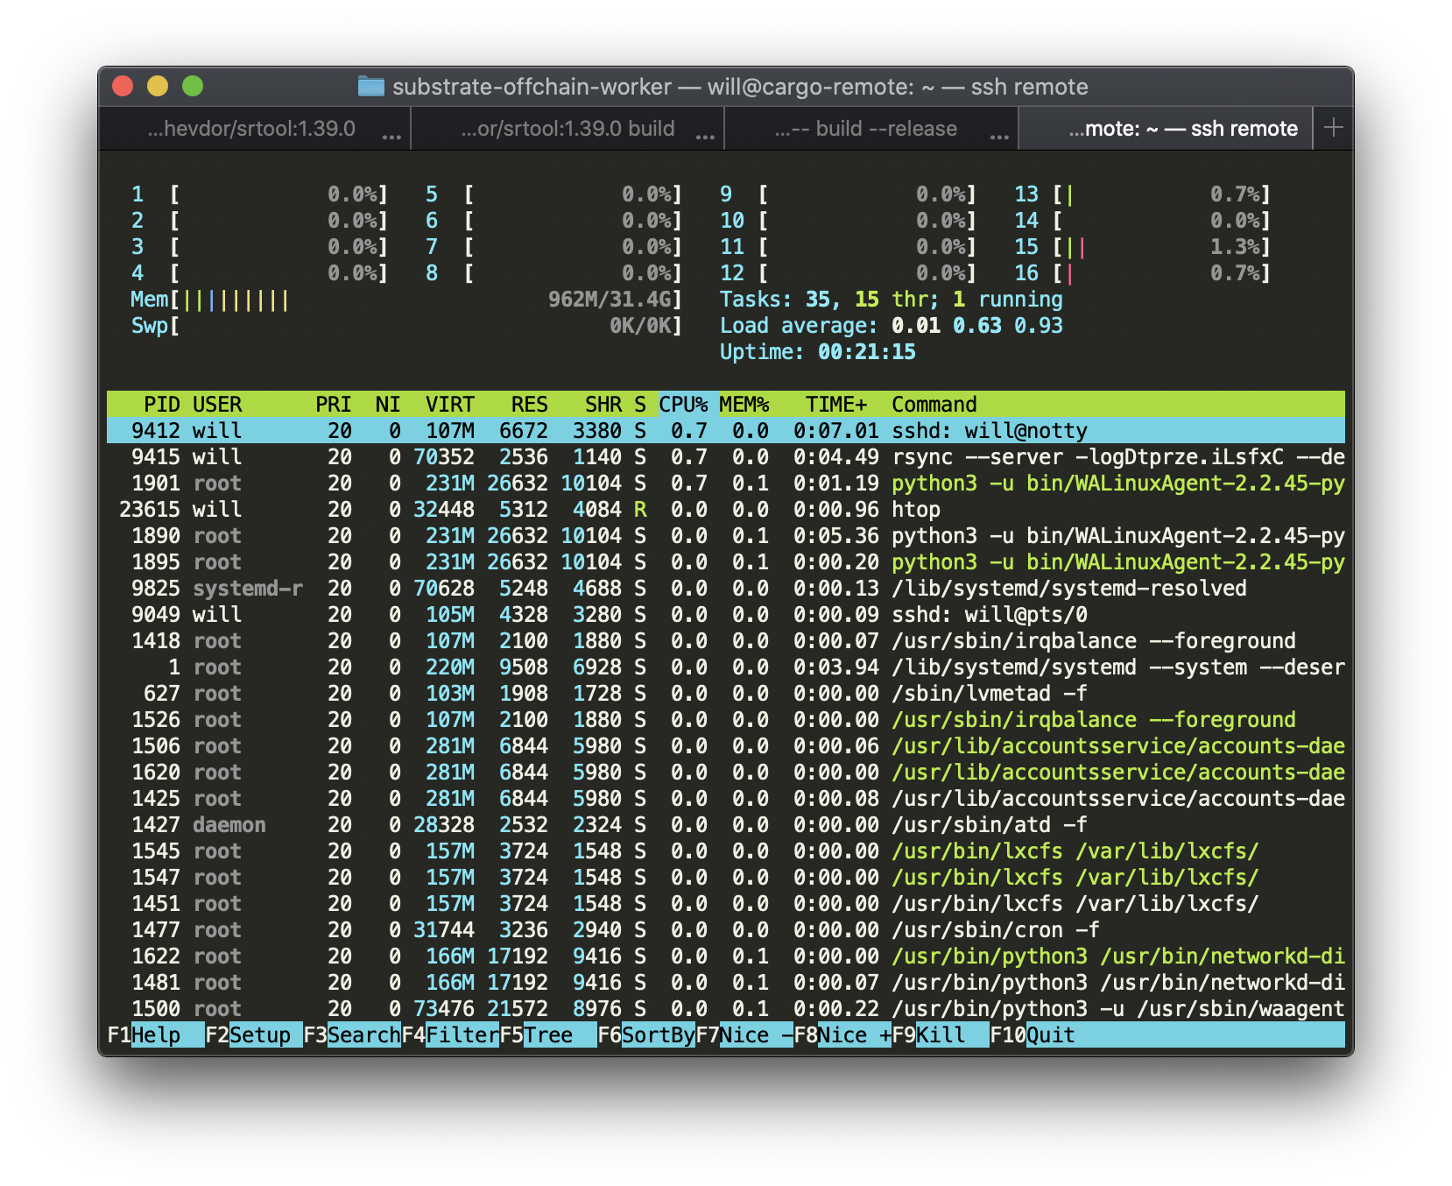Sort by the RES column header
The width and height of the screenshot is (1452, 1186).
coord(530,404)
